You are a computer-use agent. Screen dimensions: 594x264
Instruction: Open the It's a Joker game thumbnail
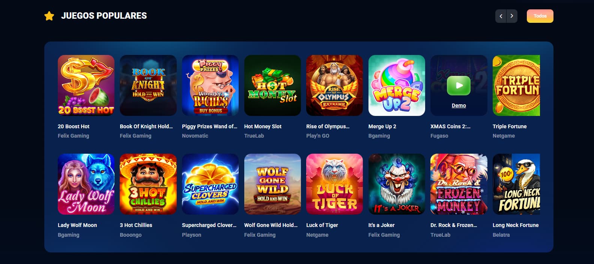(x=397, y=184)
